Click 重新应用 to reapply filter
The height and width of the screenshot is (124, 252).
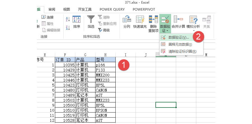107,24
